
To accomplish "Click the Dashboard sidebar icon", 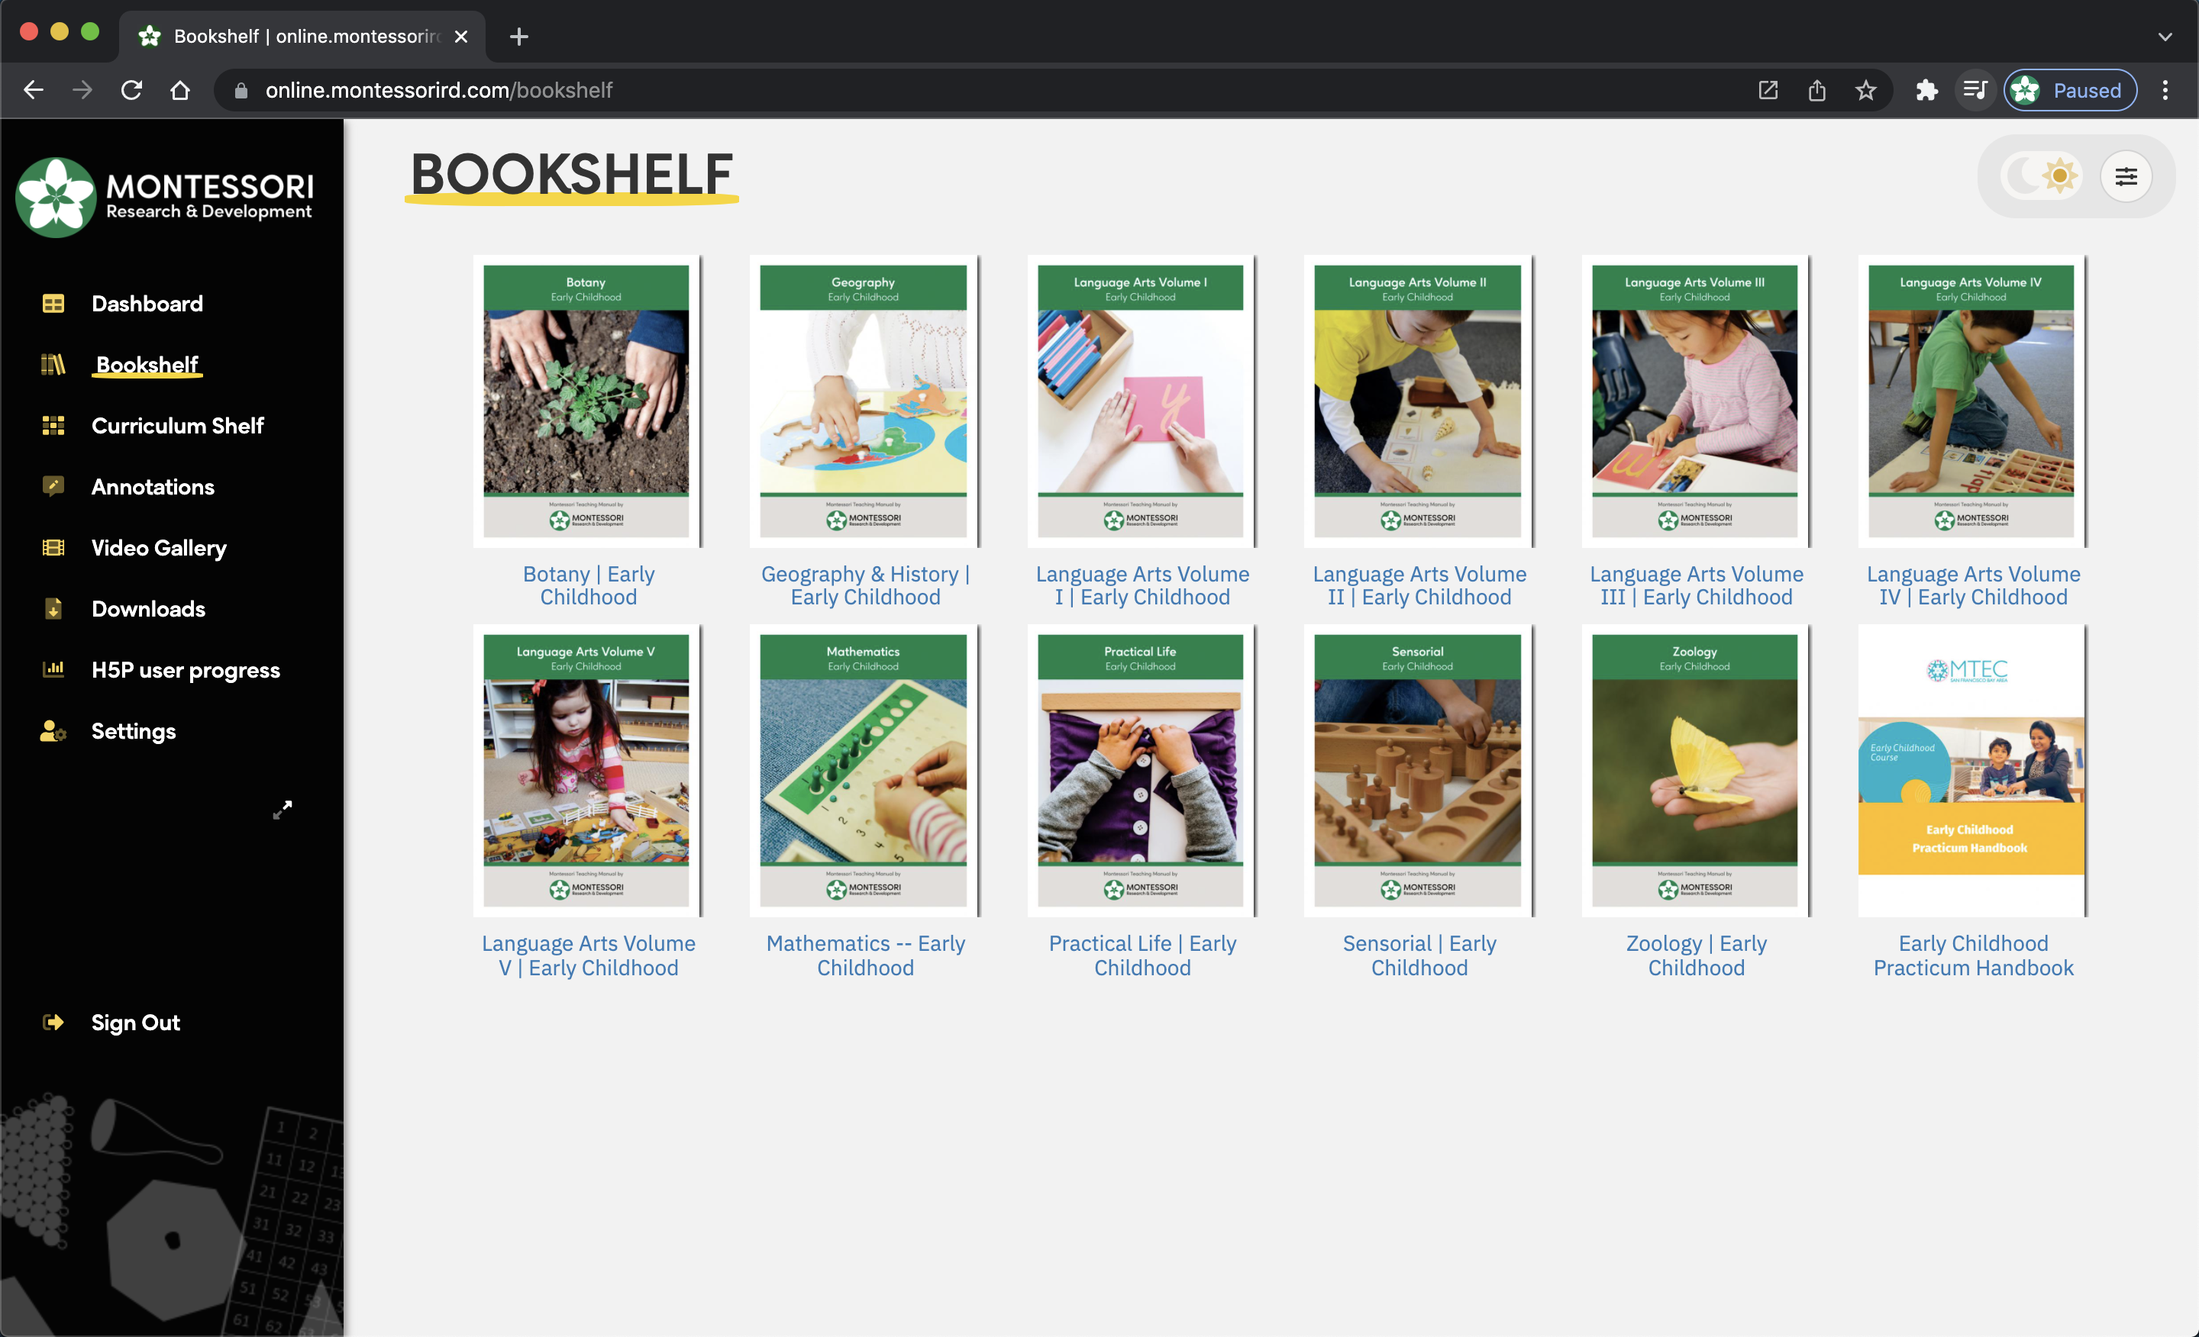I will tap(53, 303).
